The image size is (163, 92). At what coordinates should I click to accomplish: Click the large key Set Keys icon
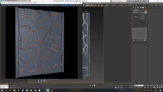[127, 86]
